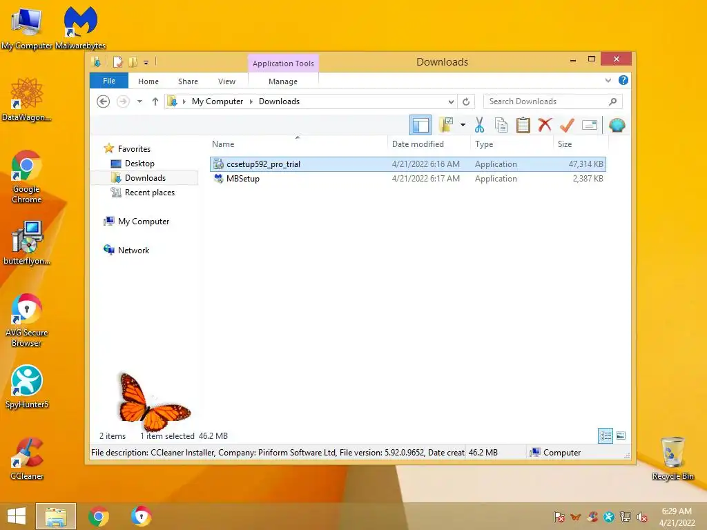The height and width of the screenshot is (530, 707).
Task: Go up one folder level
Action: point(155,101)
